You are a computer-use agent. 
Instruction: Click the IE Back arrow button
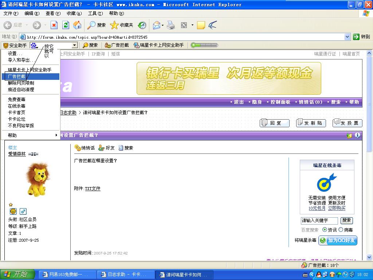coord(8,25)
